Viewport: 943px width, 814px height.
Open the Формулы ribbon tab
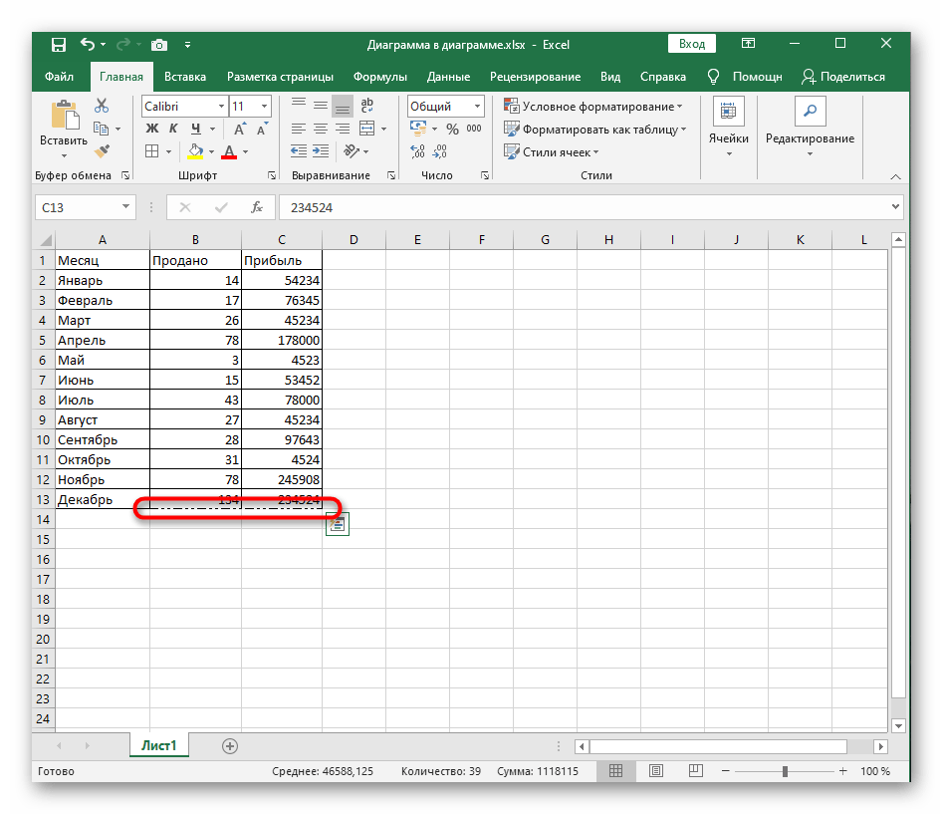coord(379,77)
